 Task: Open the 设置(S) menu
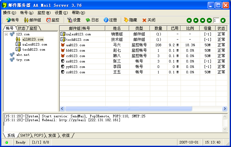[61, 13]
